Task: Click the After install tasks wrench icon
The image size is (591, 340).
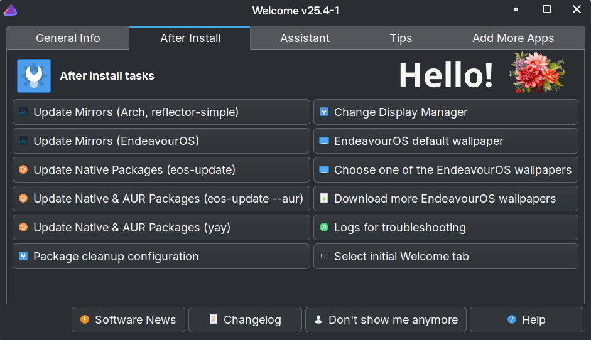Action: pyautogui.click(x=34, y=76)
